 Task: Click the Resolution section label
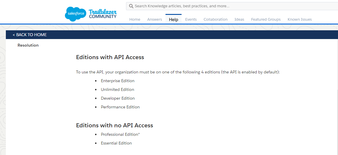(x=28, y=45)
